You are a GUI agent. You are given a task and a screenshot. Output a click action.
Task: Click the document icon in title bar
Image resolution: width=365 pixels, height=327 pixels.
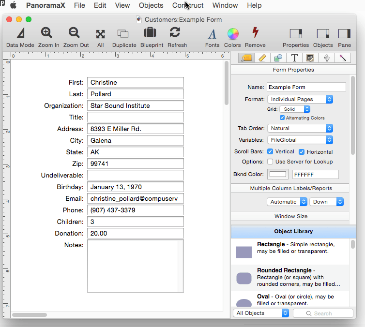click(139, 19)
